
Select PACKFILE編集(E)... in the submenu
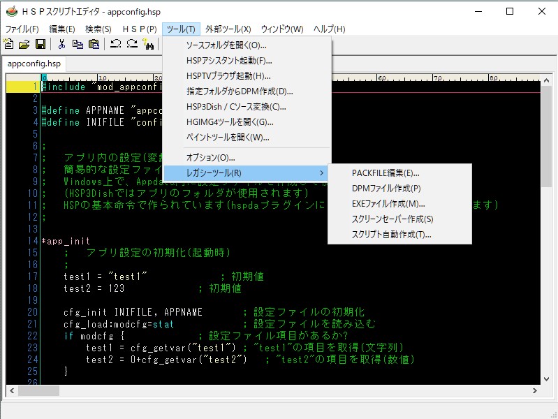click(399, 173)
